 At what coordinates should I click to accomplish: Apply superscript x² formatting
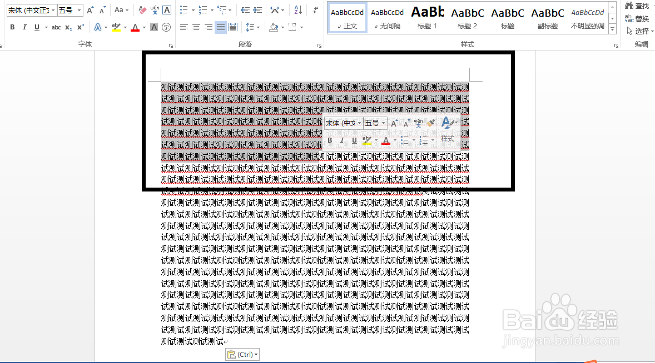click(x=81, y=28)
